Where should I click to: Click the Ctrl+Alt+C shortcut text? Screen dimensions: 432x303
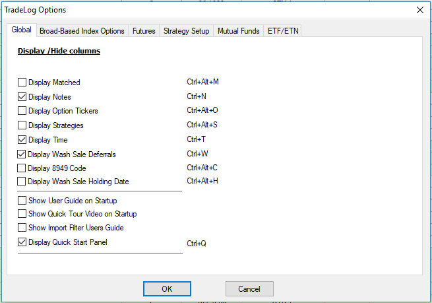(202, 168)
